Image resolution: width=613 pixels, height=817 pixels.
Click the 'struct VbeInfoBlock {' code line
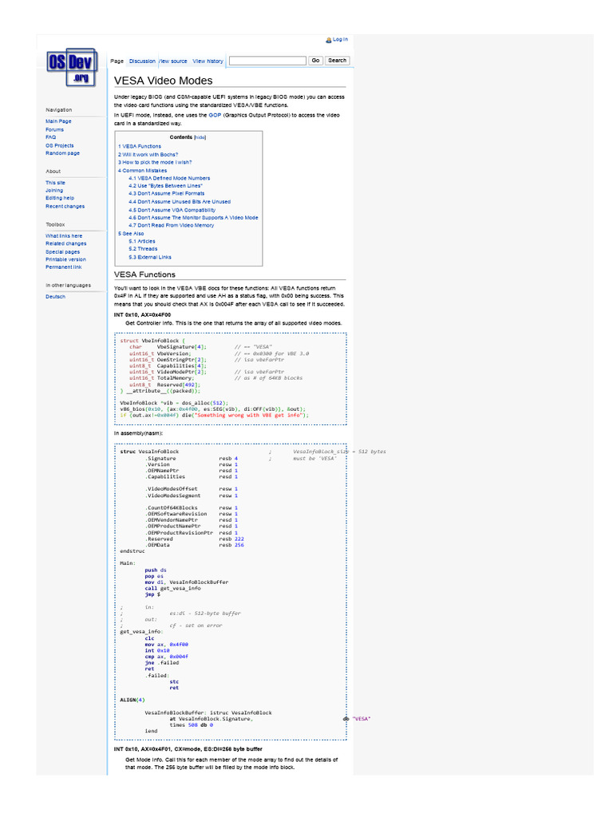click(x=152, y=341)
